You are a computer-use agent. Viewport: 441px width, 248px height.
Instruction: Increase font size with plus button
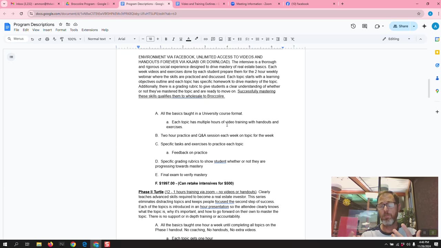[158, 39]
